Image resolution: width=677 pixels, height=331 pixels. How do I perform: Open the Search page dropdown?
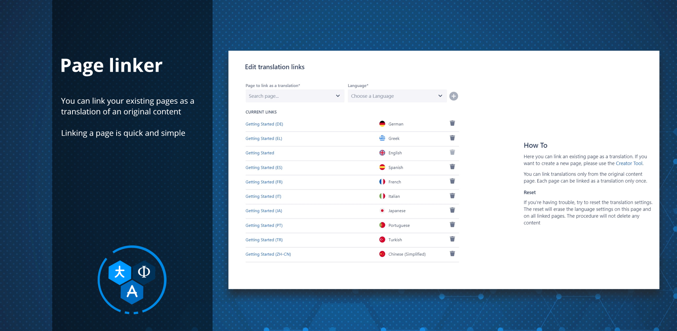tap(295, 96)
